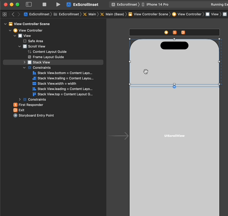Collapse Scroll View's Constraints group
This screenshot has height=216, width=228.
pos(24,68)
